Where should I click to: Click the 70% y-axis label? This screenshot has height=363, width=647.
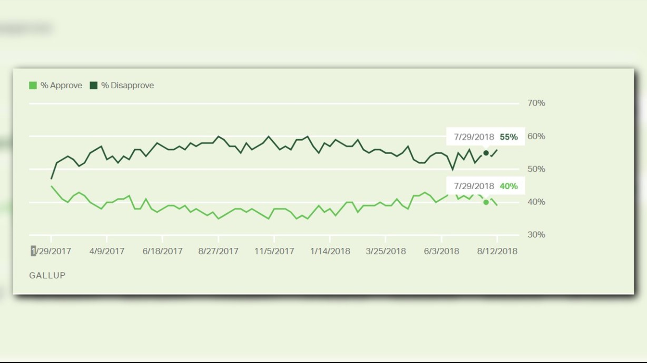pyautogui.click(x=536, y=103)
